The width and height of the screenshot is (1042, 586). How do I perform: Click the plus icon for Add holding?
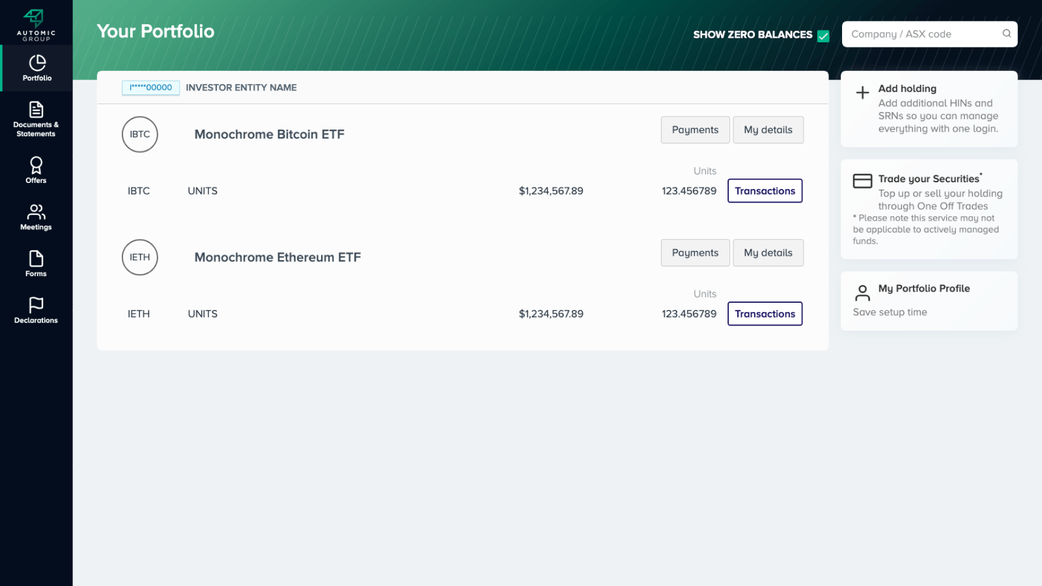[862, 92]
